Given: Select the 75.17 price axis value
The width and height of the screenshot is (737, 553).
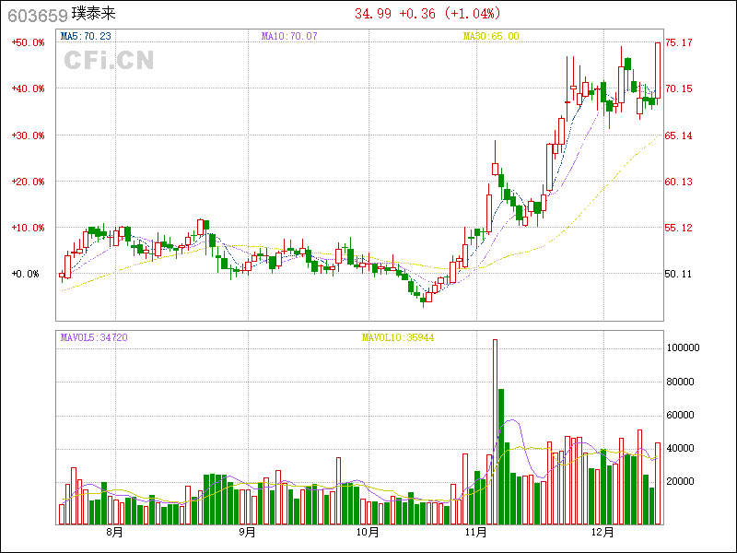Looking at the screenshot, I should click(679, 42).
